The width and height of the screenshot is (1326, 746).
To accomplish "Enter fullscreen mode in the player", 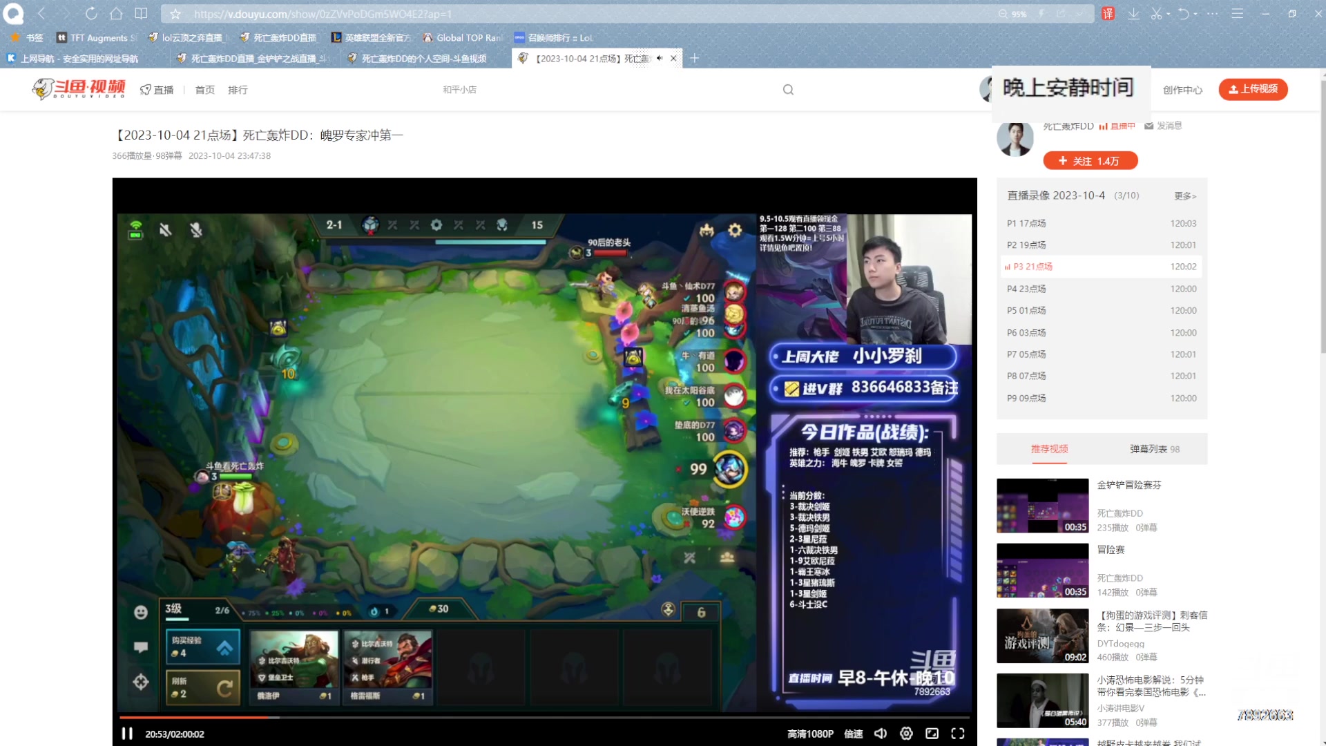I will tap(958, 734).
